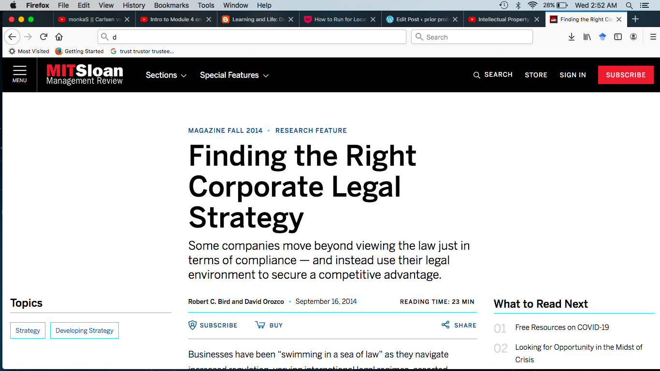Click the Buy shopping cart icon
Screen dimensions: 660x371
tap(260, 325)
